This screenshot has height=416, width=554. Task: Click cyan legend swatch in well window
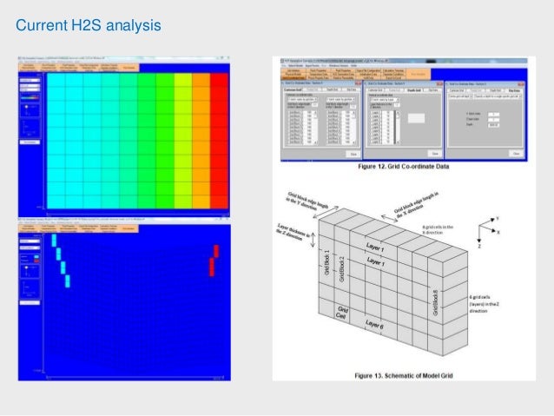click(x=36, y=257)
